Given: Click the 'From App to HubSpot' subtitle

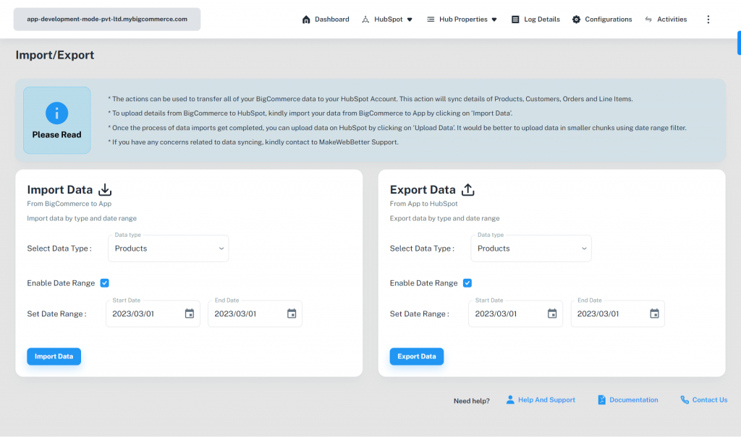Looking at the screenshot, I should coord(423,204).
